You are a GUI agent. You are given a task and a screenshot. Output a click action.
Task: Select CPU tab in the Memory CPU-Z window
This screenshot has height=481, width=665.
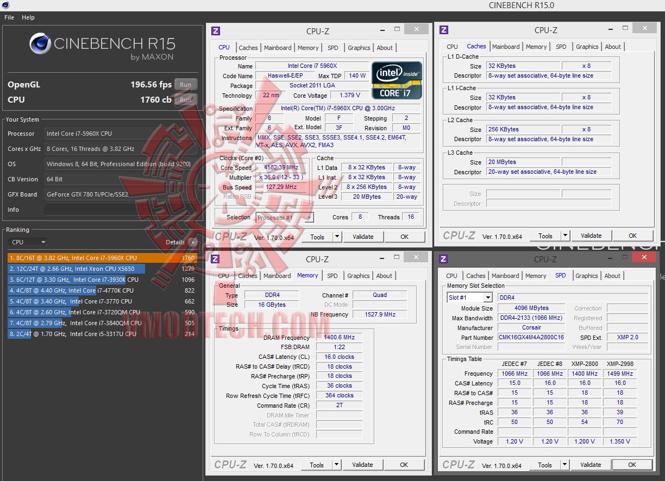[x=223, y=276]
